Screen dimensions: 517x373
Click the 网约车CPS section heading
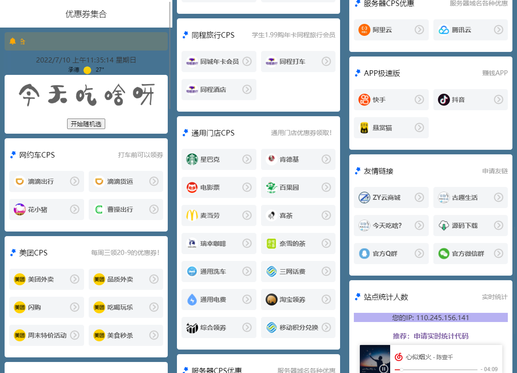pyautogui.click(x=37, y=155)
